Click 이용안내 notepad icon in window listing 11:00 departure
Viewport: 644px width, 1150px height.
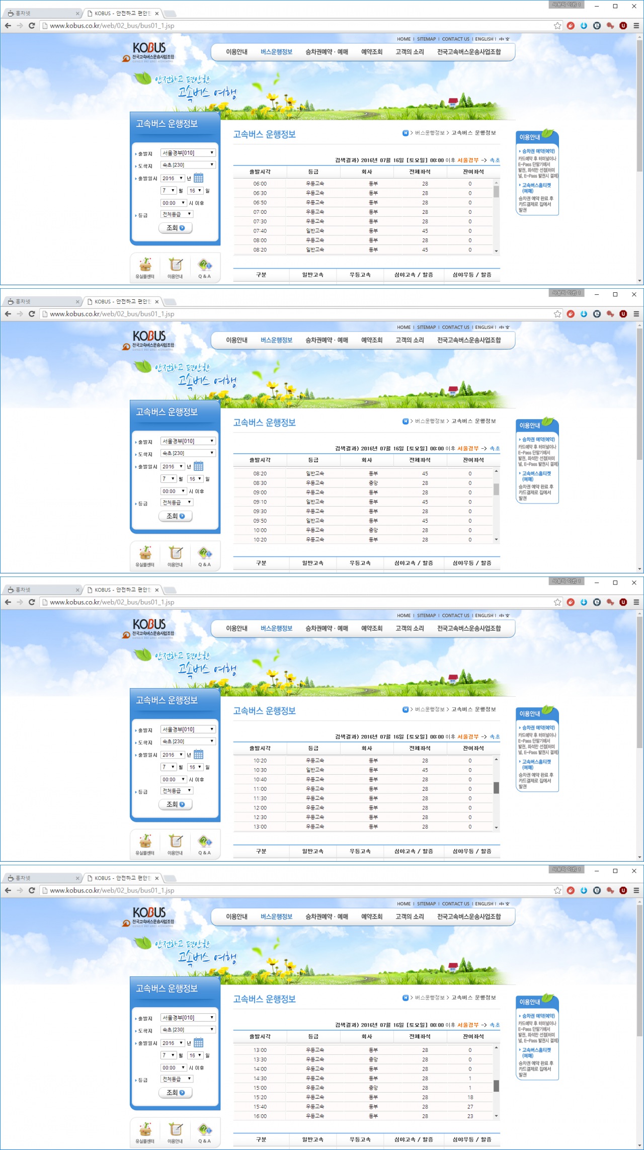[x=175, y=842]
